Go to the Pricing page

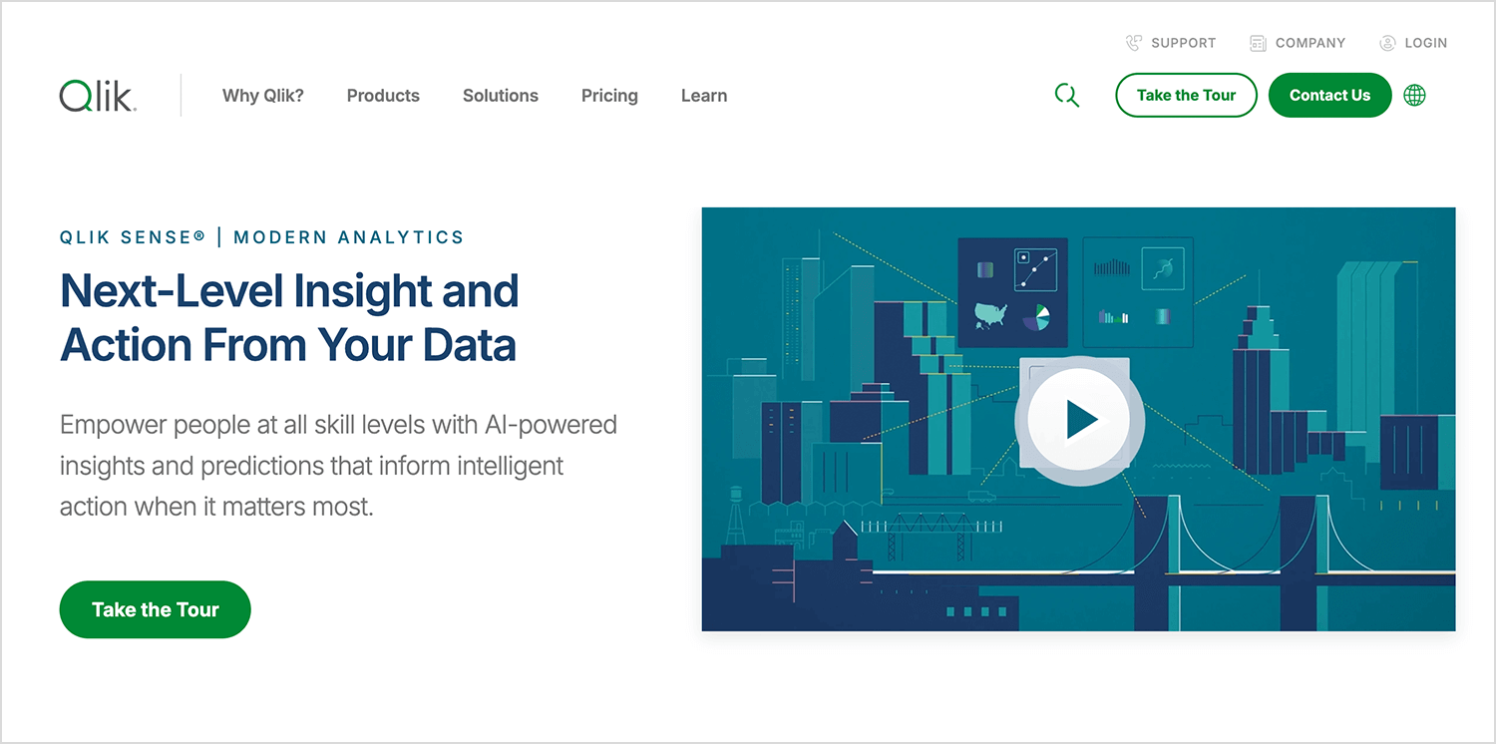[609, 96]
